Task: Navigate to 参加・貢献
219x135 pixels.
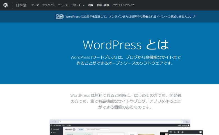Action: tap(103, 5)
